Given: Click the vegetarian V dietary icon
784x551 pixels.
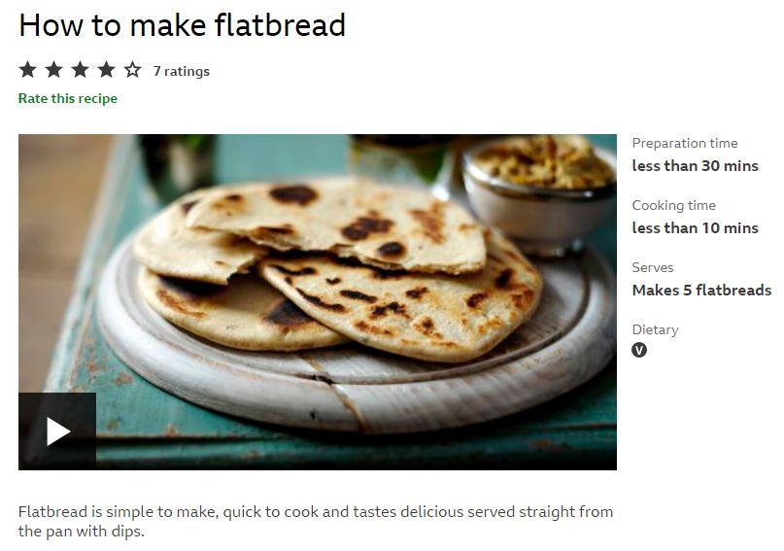Looking at the screenshot, I should coord(639,350).
